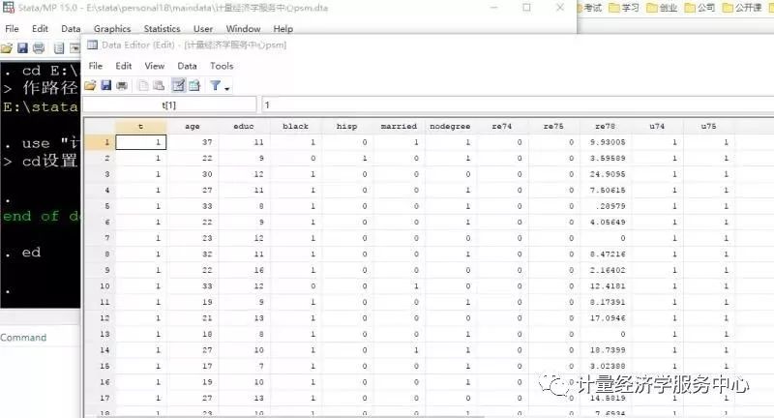Open Help menu in Stata main window
The width and height of the screenshot is (774, 418).
(283, 29)
